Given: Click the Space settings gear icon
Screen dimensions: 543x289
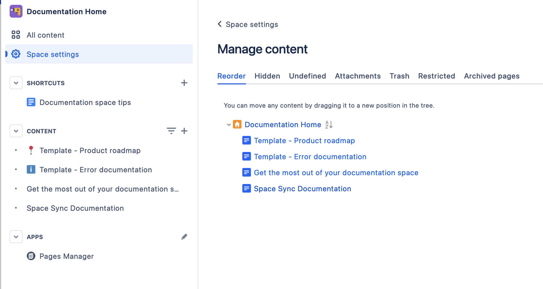Looking at the screenshot, I should tap(16, 54).
